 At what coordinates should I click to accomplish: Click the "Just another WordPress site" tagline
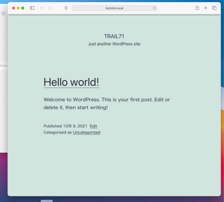[114, 44]
